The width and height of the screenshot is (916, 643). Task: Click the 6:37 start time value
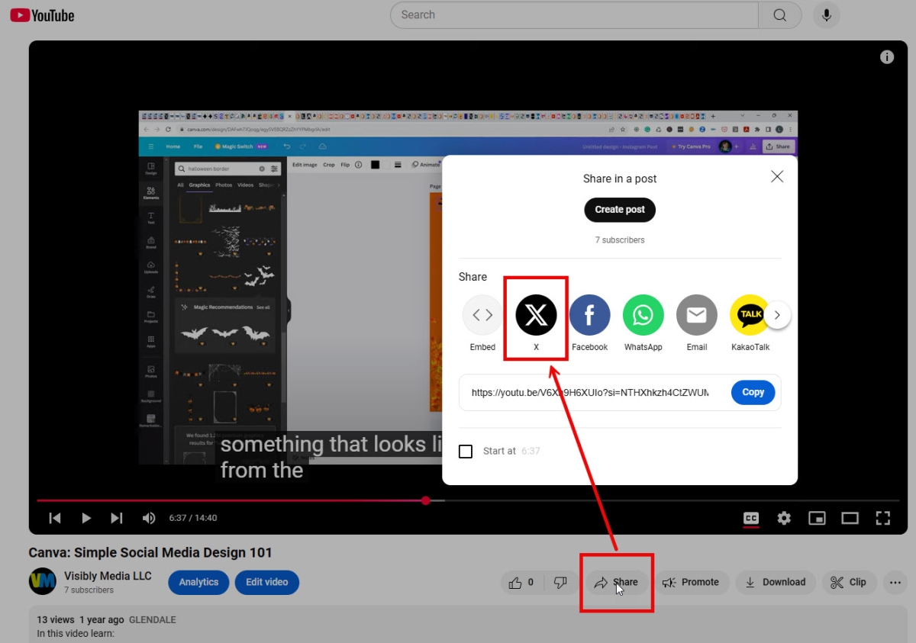[x=531, y=452]
